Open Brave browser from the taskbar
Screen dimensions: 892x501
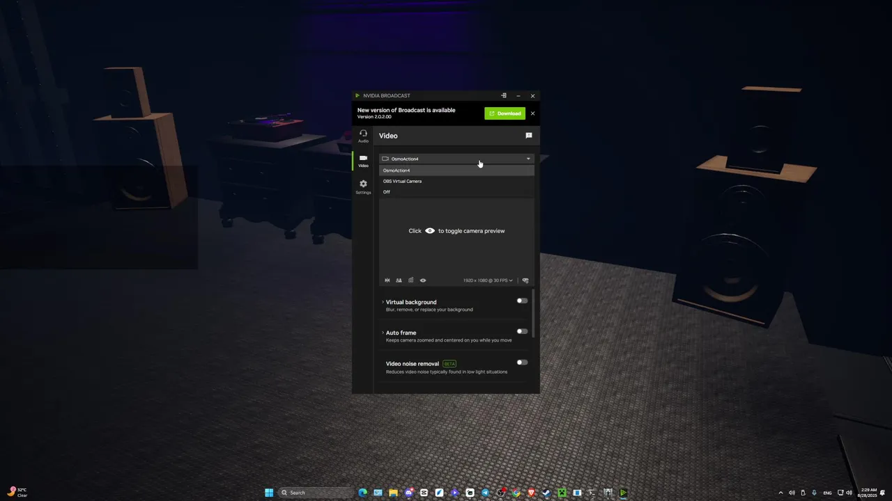(531, 493)
